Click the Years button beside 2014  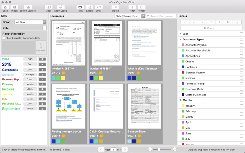pyautogui.click(x=30, y=59)
